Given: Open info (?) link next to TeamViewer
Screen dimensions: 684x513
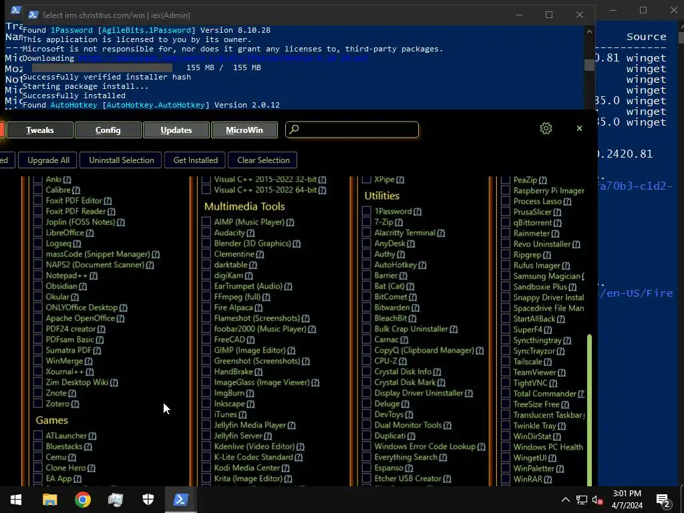Looking at the screenshot, I should [x=561, y=373].
